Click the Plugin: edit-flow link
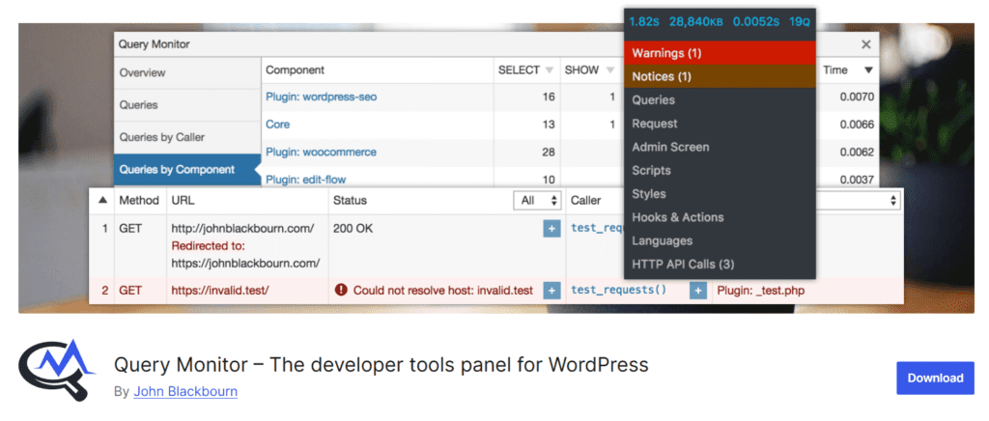This screenshot has width=989, height=421. click(x=306, y=180)
